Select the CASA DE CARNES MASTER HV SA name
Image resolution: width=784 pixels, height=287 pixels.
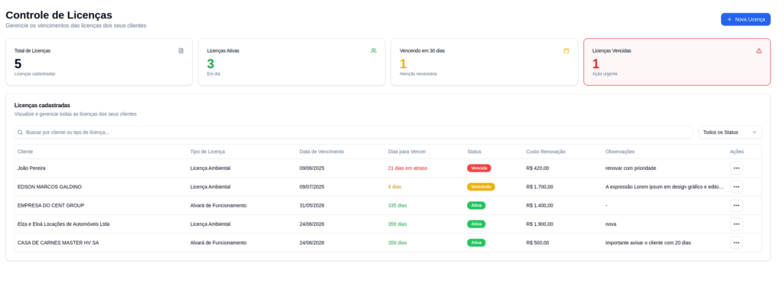(x=58, y=243)
